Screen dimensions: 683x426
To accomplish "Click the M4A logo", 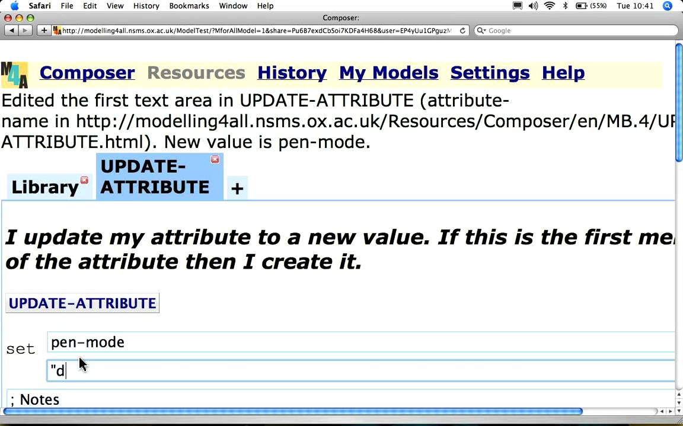I will tap(14, 75).
